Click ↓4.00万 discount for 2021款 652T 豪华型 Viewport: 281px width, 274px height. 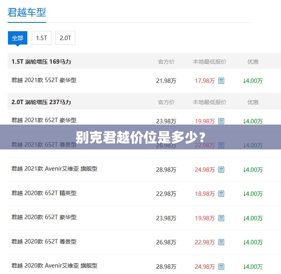pos(253,121)
